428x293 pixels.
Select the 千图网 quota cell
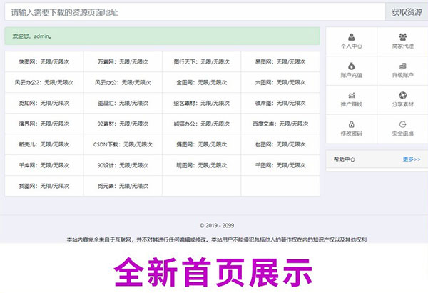point(280,165)
